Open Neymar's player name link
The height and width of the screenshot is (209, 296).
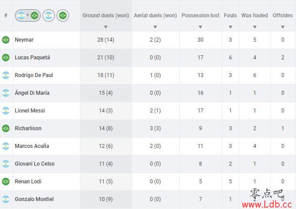(x=24, y=40)
